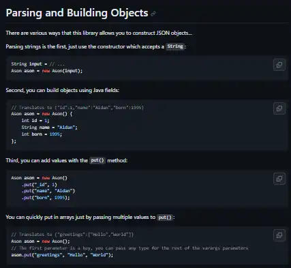Click the line 'Ason ason = new Ason() {'
Screen dimensions: 291x268
42,114
